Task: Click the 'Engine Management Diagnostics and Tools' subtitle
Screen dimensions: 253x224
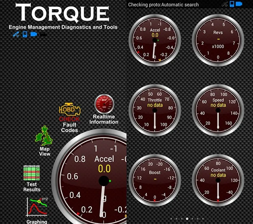Action: [x=63, y=27]
